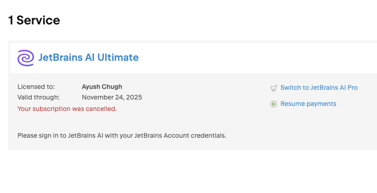Click the purple JetBrains AI spiral logo
Screen dimensions: 377x193
click(25, 58)
